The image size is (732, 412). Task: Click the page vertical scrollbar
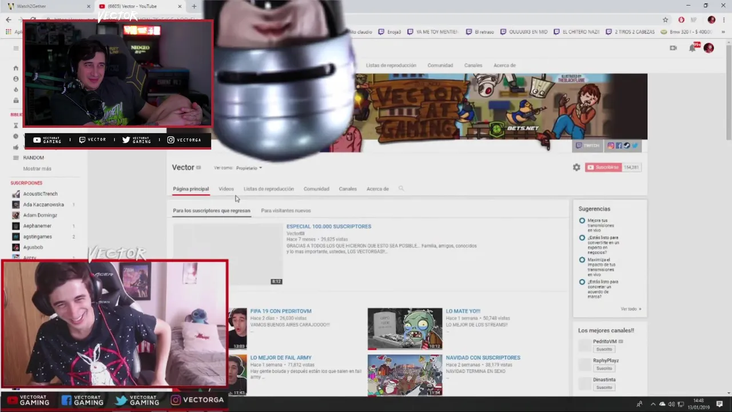click(728, 92)
